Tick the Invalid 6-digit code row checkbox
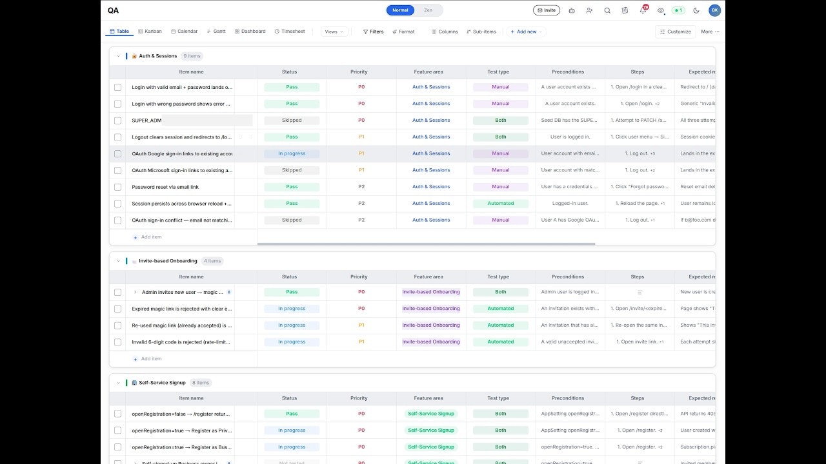 (117, 342)
